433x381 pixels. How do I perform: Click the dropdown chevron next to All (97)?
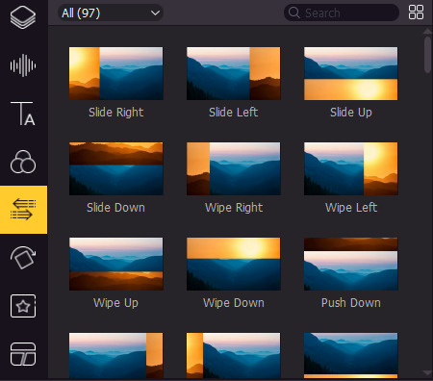point(155,13)
